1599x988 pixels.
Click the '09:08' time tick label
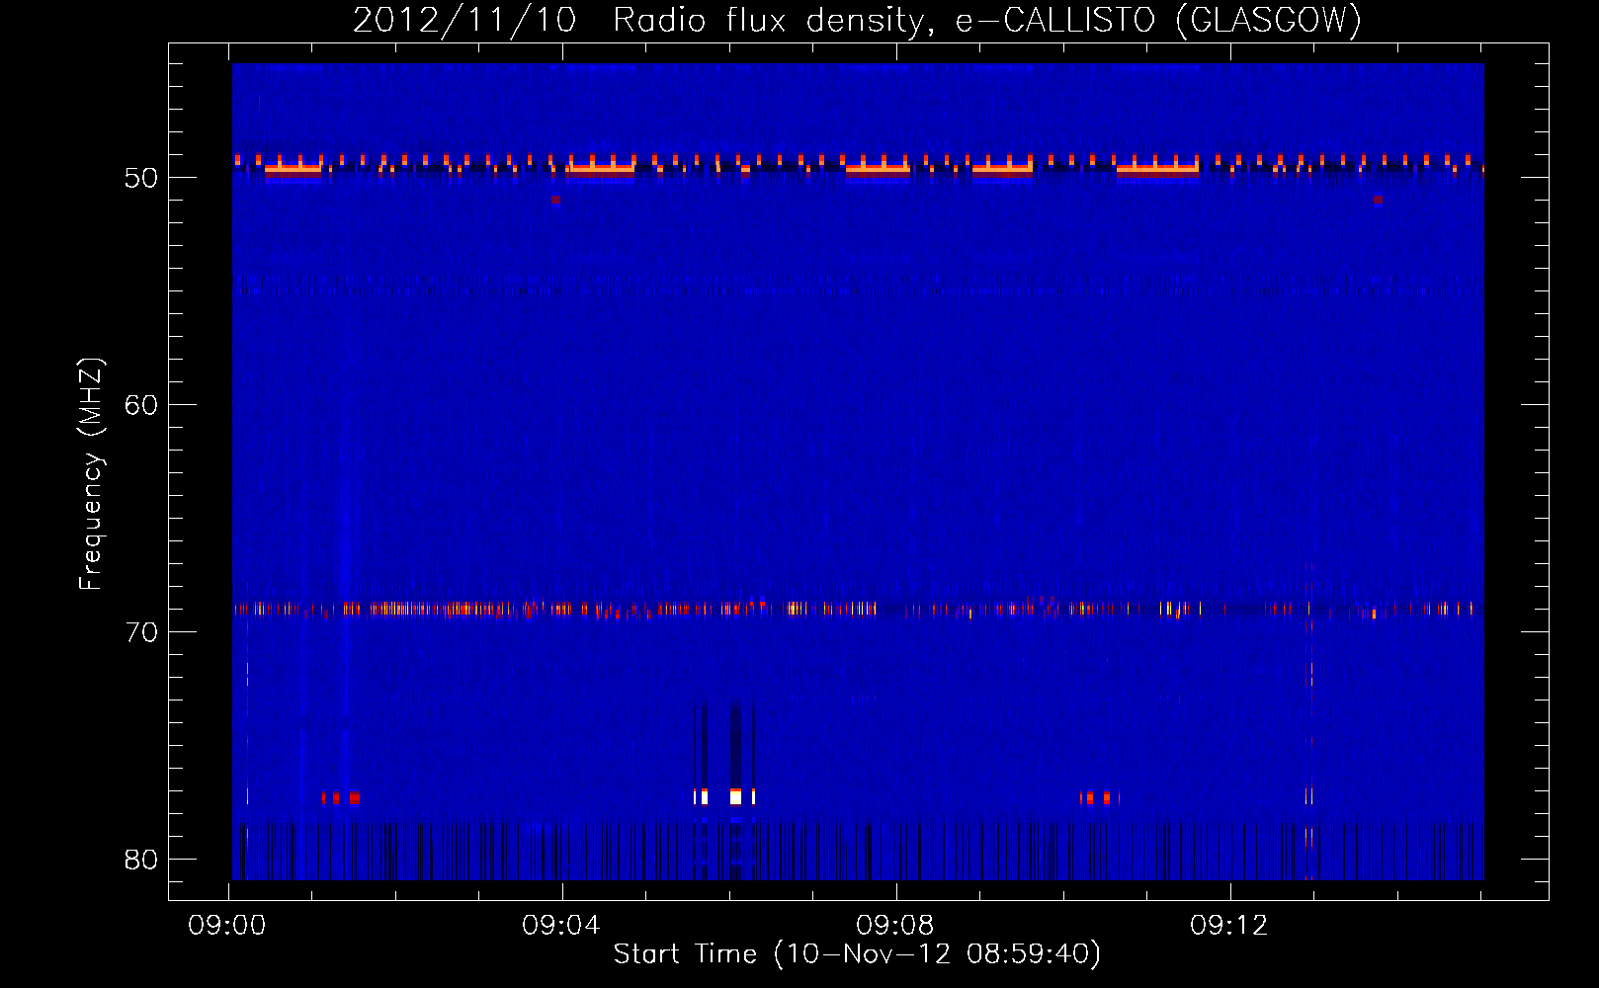point(895,926)
